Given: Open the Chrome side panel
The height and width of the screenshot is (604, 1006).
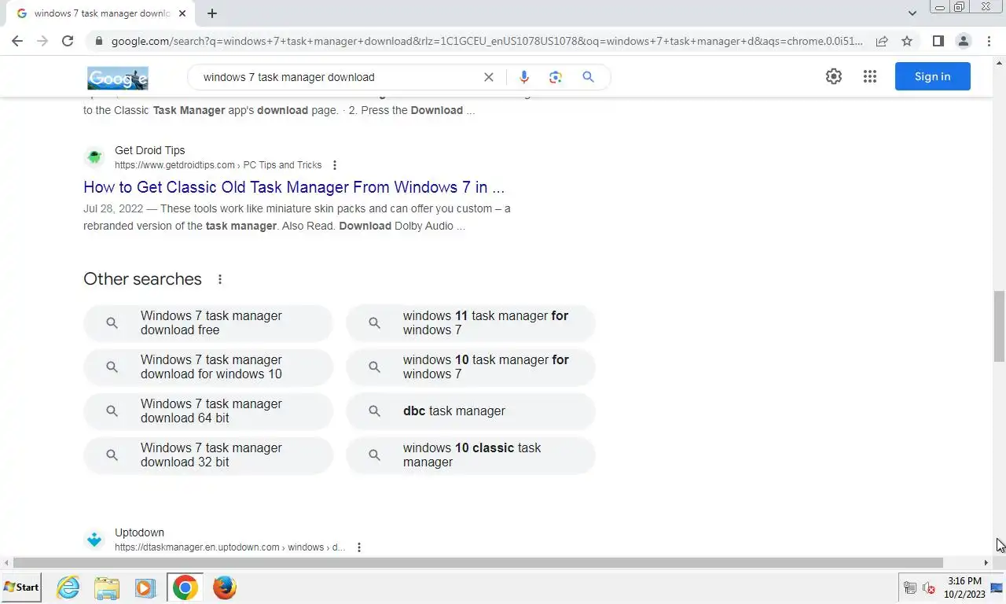Looking at the screenshot, I should click(938, 41).
